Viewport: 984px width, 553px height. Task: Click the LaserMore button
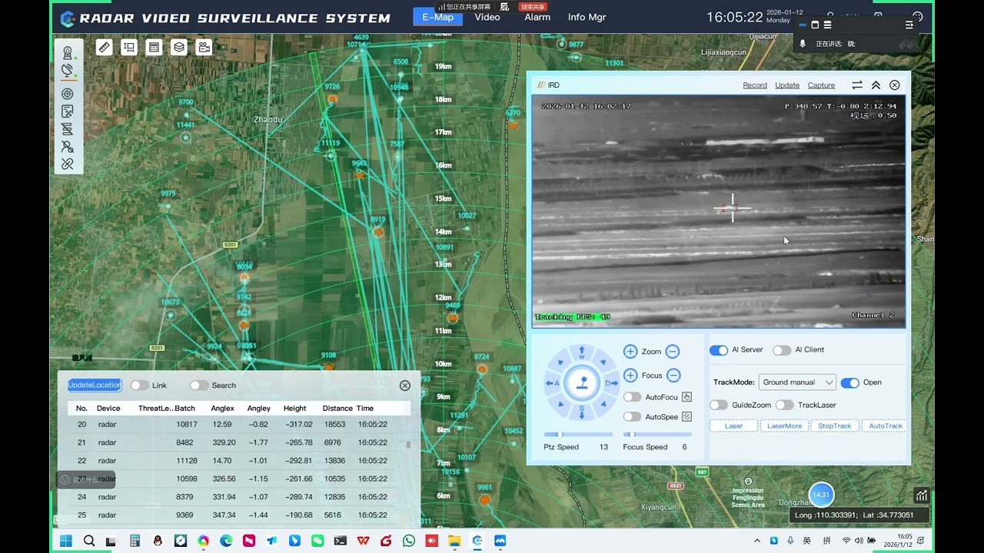tap(785, 426)
